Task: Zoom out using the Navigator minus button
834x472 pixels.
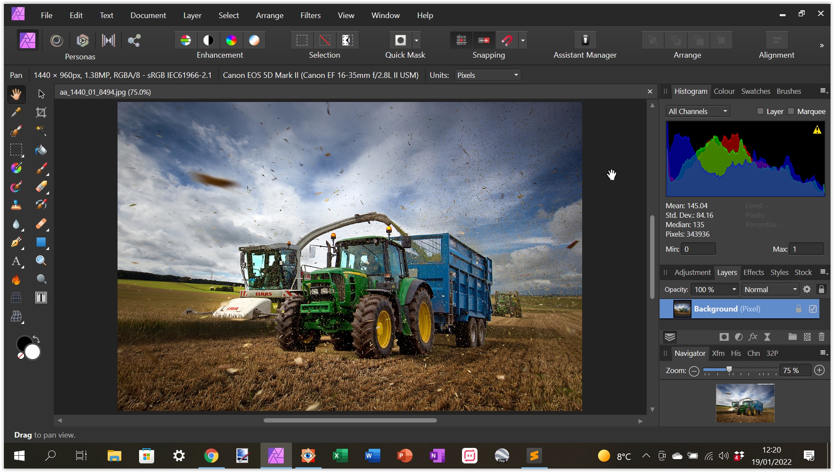Action: [x=694, y=370]
